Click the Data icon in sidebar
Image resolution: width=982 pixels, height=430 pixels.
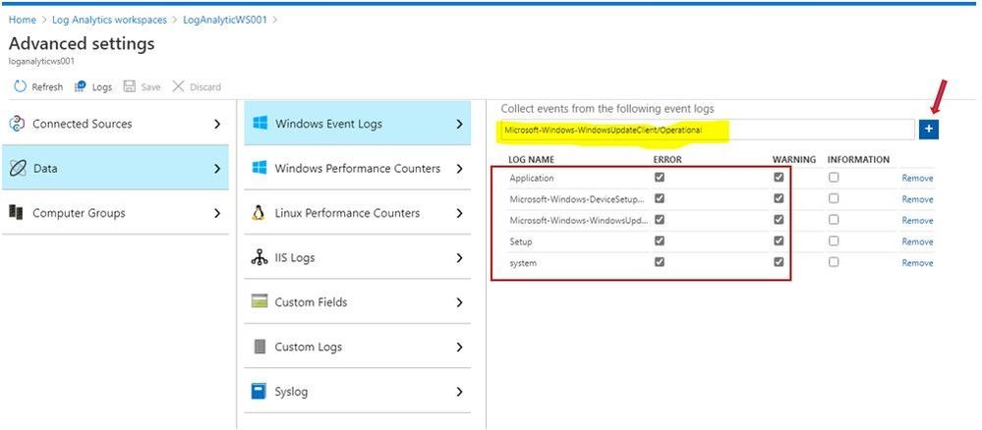coord(18,169)
